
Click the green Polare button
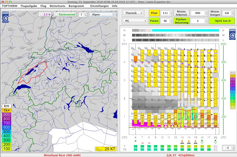coord(154,21)
